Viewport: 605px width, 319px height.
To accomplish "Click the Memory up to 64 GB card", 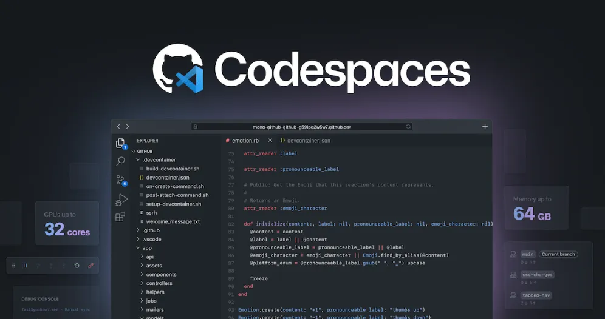I will coord(537,207).
